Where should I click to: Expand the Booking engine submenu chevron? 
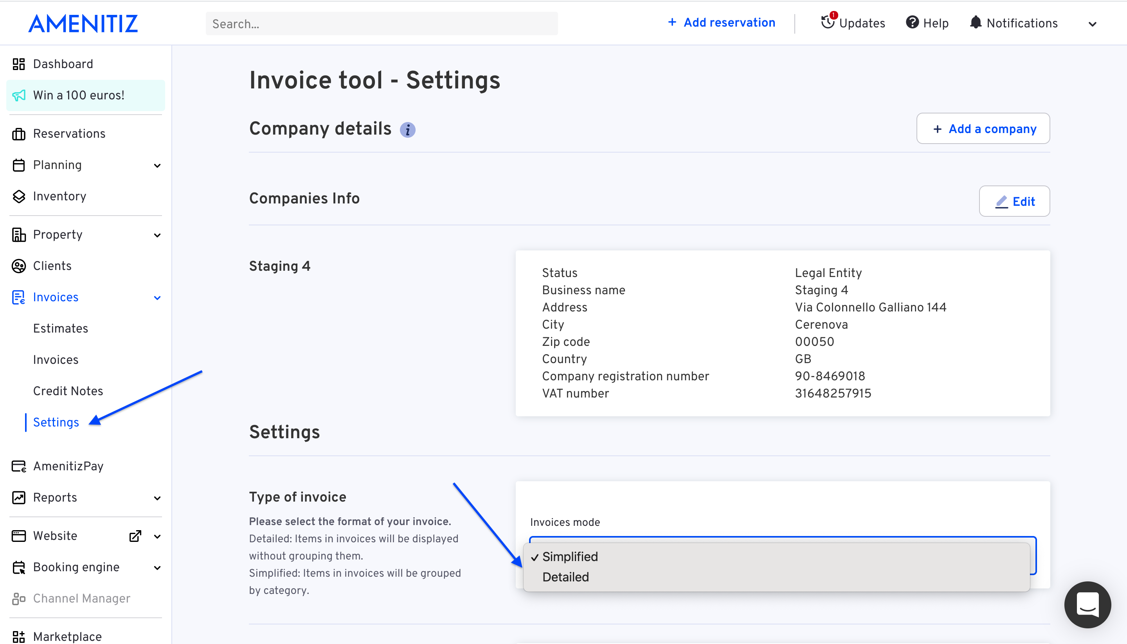click(x=157, y=567)
